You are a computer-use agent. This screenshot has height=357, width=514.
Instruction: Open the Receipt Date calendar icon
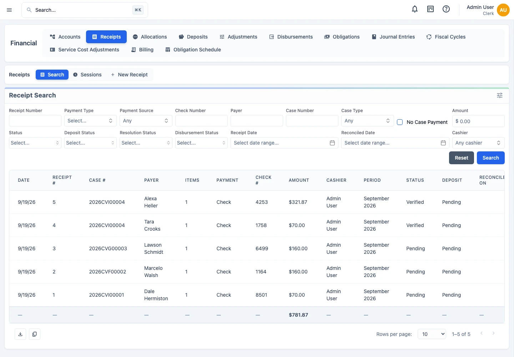click(x=332, y=143)
